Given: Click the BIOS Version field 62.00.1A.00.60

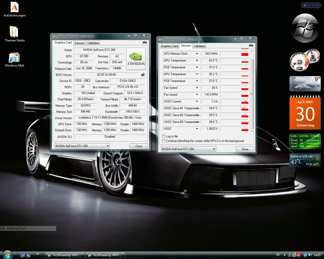Looking at the screenshot, I should (106, 75).
